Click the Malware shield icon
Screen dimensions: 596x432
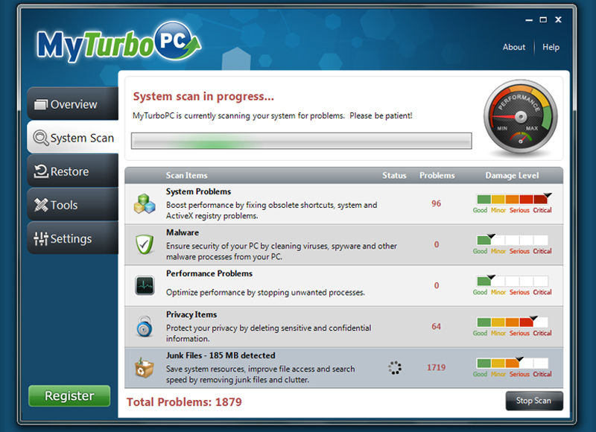tap(145, 244)
